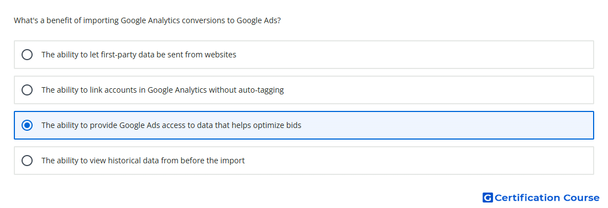Click the highlighted blue answer card
This screenshot has height=208, width=608.
tap(304, 125)
